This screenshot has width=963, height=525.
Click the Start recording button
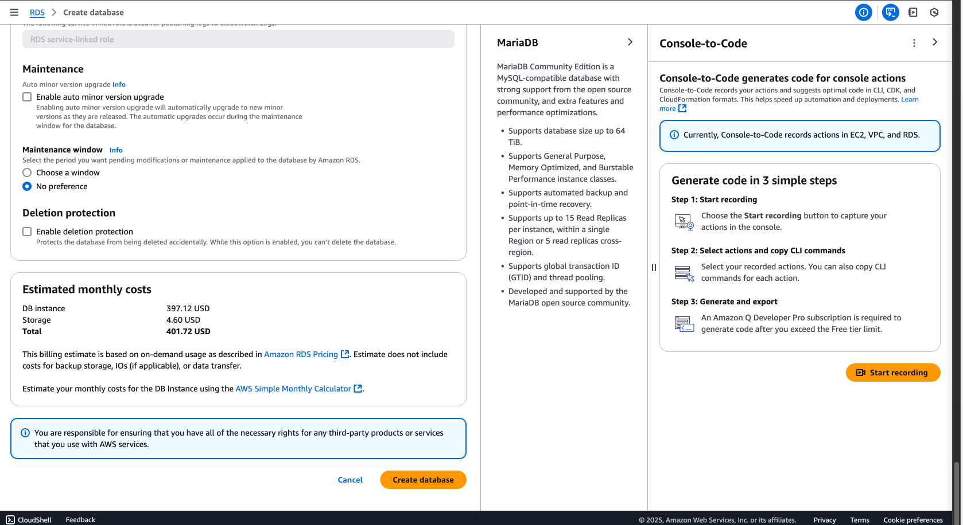(x=893, y=373)
